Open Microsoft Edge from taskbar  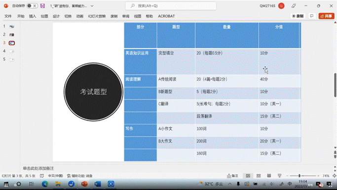pyautogui.click(x=45, y=184)
